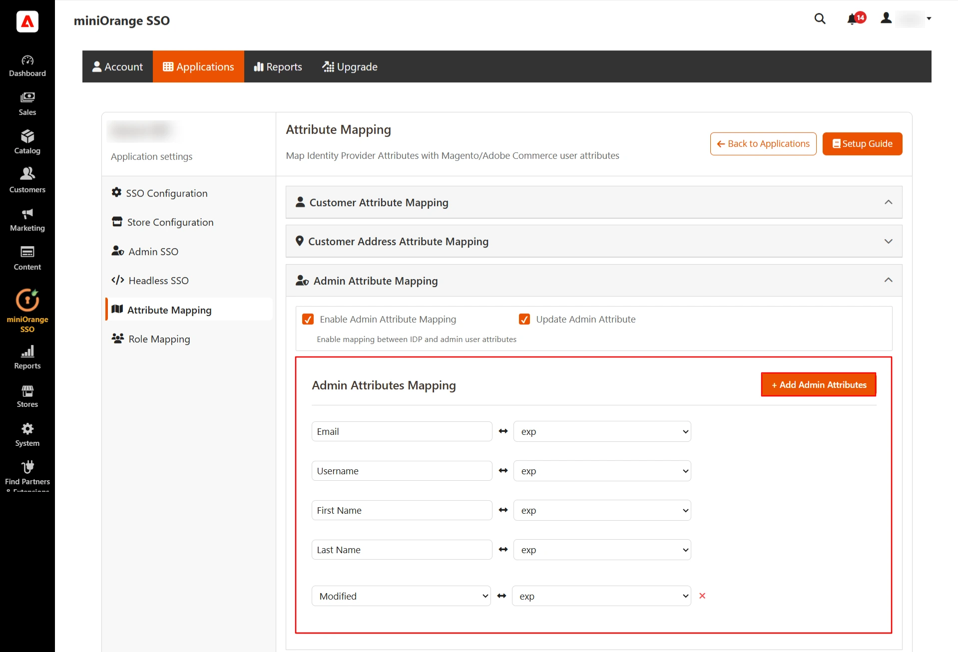Click the location pin icon of Address Mapping

tap(300, 241)
